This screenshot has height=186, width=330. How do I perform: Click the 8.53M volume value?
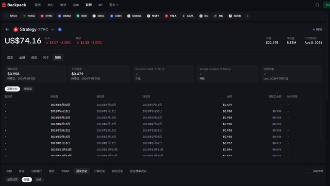[291, 43]
